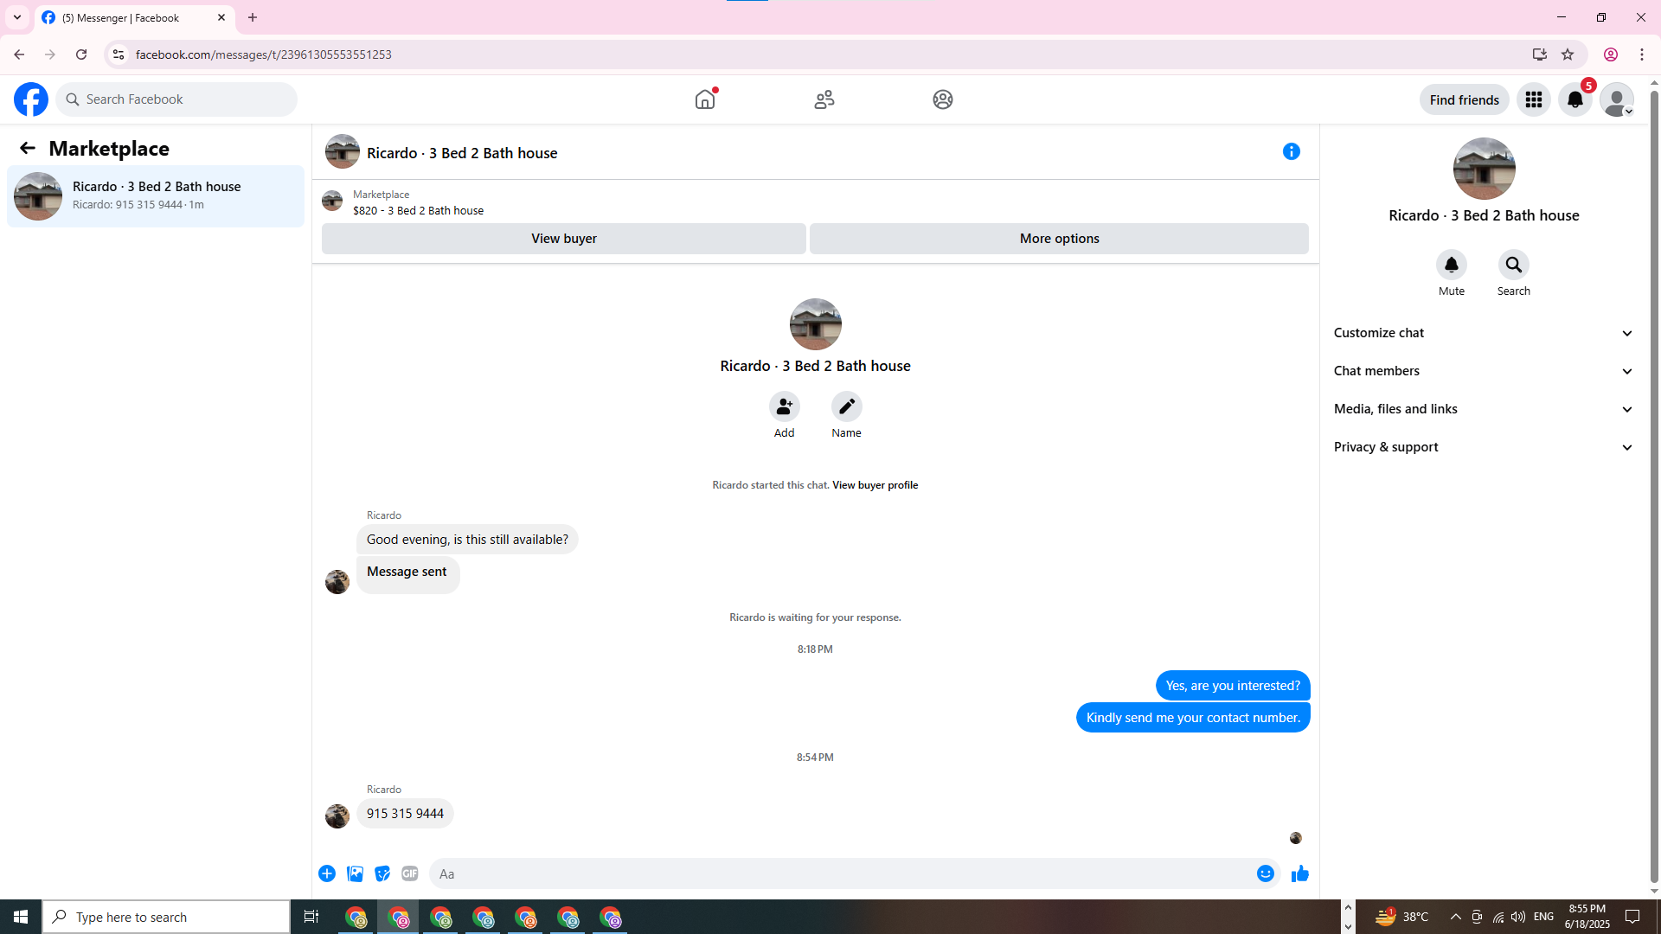
Task: Go back in browser history
Action: pos(19,54)
